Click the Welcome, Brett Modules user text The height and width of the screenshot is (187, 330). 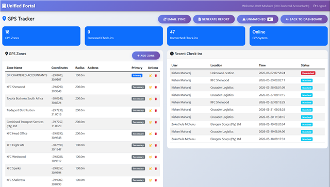click(x=276, y=6)
